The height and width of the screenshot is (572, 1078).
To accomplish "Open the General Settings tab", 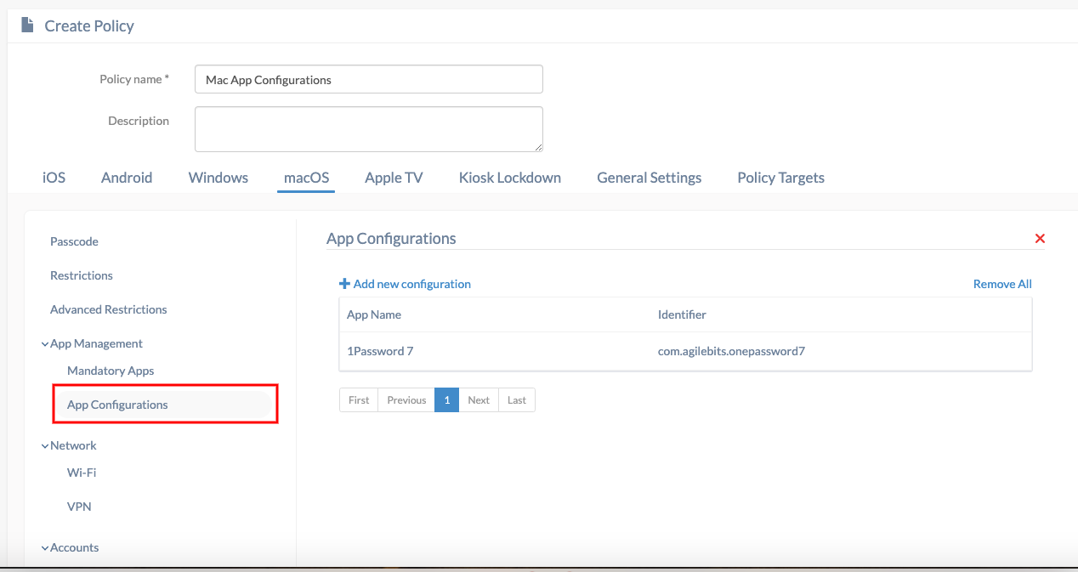I will click(650, 178).
